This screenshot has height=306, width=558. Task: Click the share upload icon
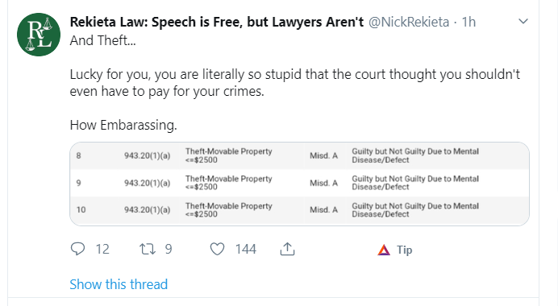tap(287, 249)
